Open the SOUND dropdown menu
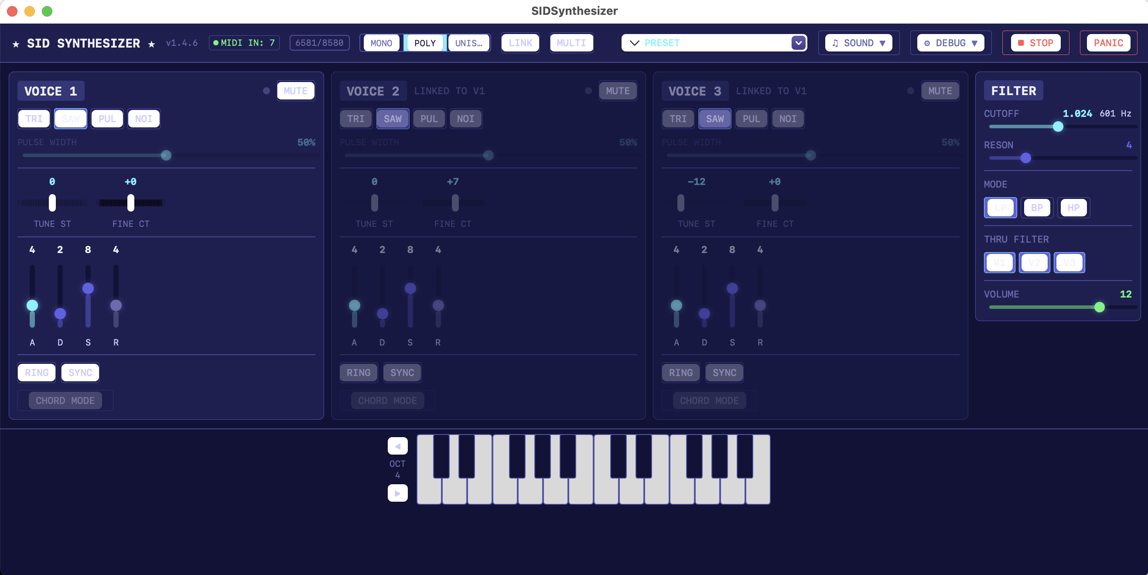This screenshot has height=575, width=1148. click(858, 43)
